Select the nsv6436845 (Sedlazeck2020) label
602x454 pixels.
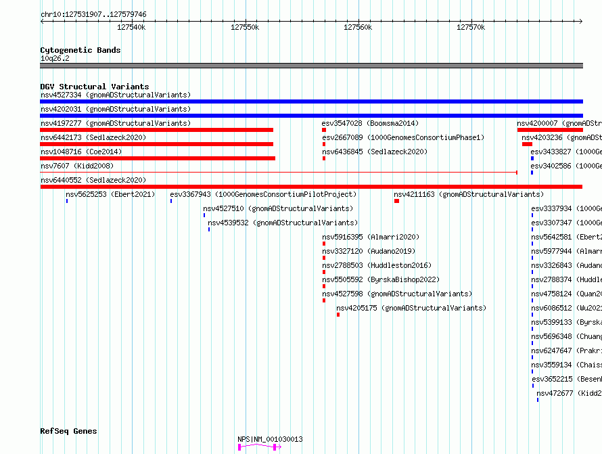[375, 152]
